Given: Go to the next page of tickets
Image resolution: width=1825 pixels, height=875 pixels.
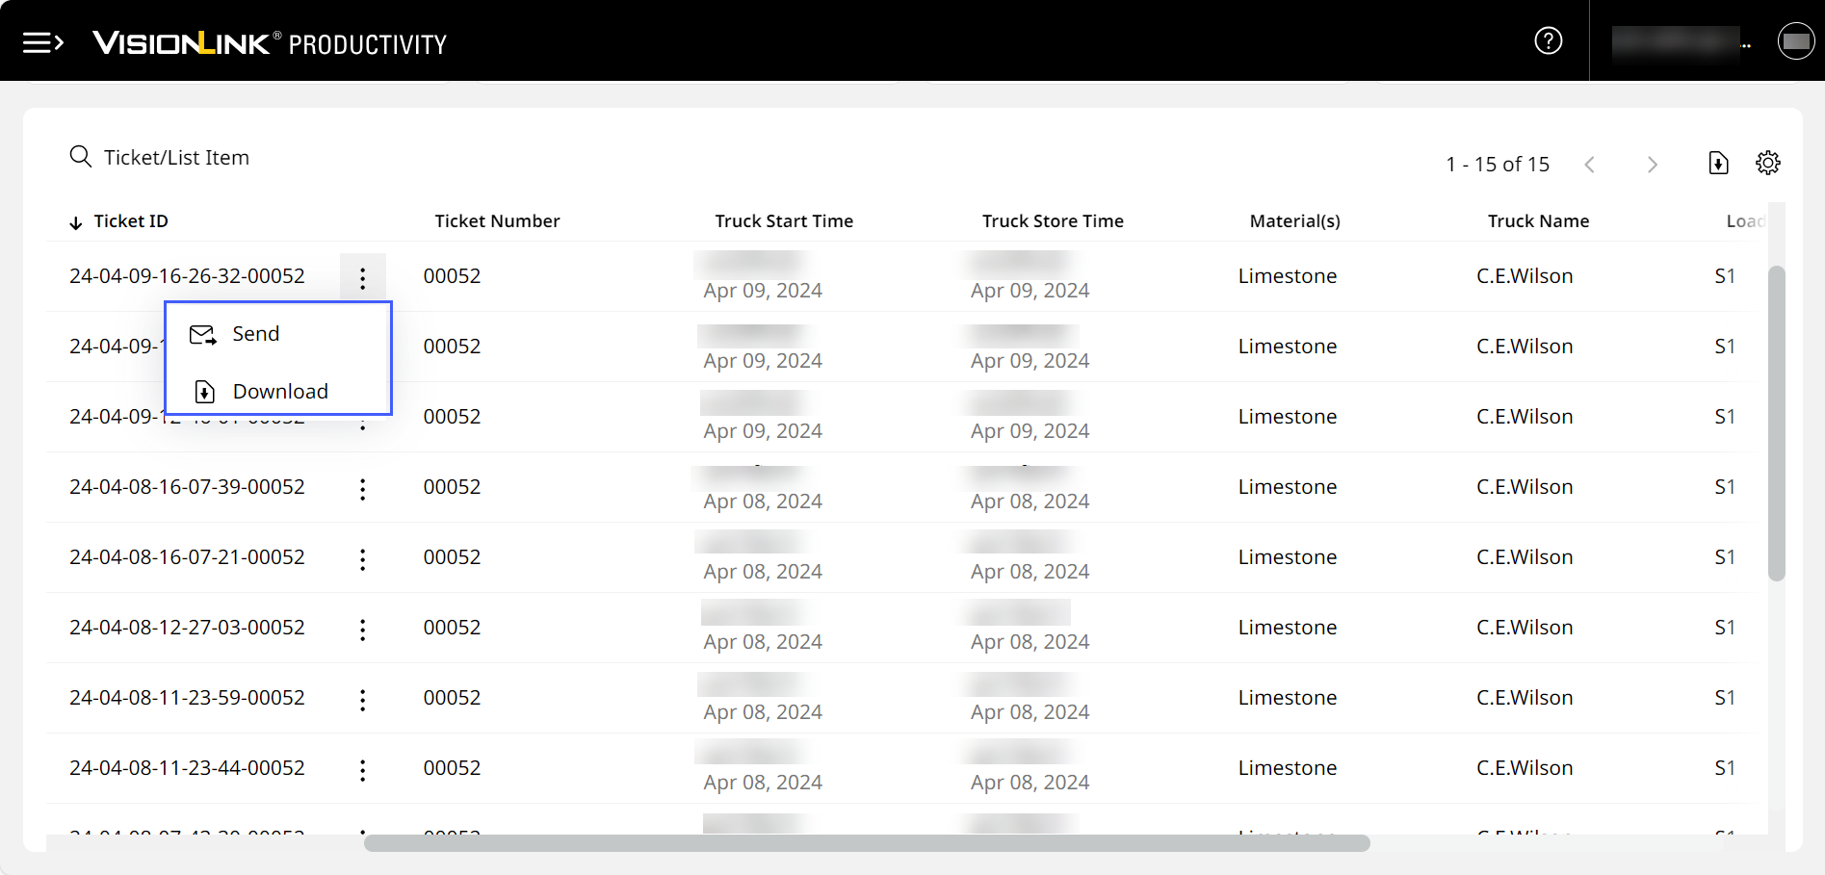Looking at the screenshot, I should click(1652, 165).
